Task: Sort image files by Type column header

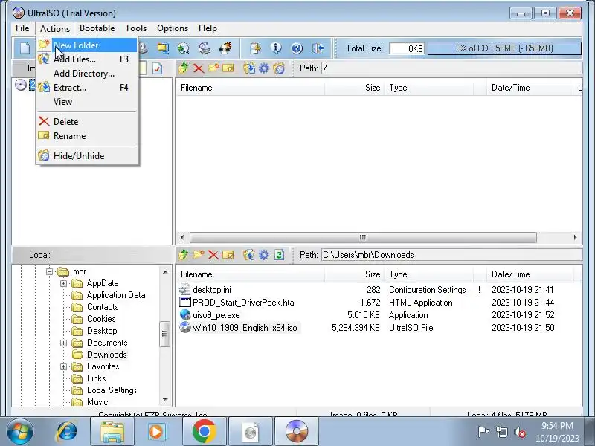Action: click(x=429, y=88)
